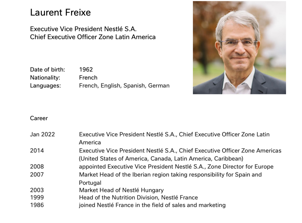This screenshot has width=302, height=223.
Task: Click the portrait photo in the document
Action: tap(239, 48)
